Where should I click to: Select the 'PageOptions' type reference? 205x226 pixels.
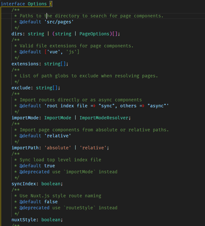tap(94, 34)
